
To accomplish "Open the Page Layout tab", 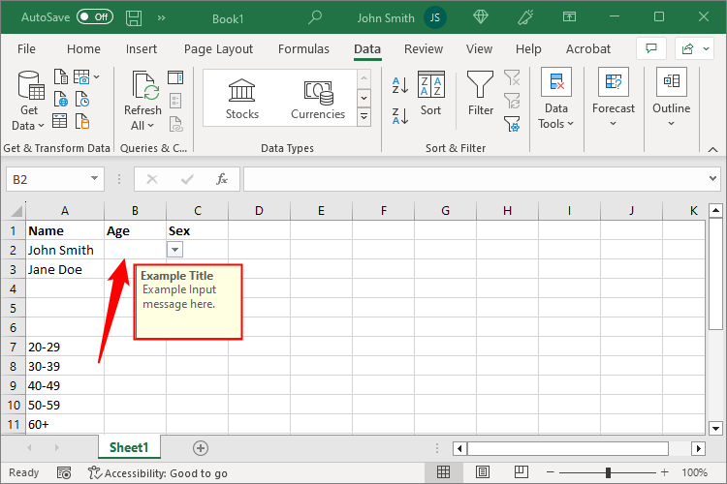I will coord(218,49).
